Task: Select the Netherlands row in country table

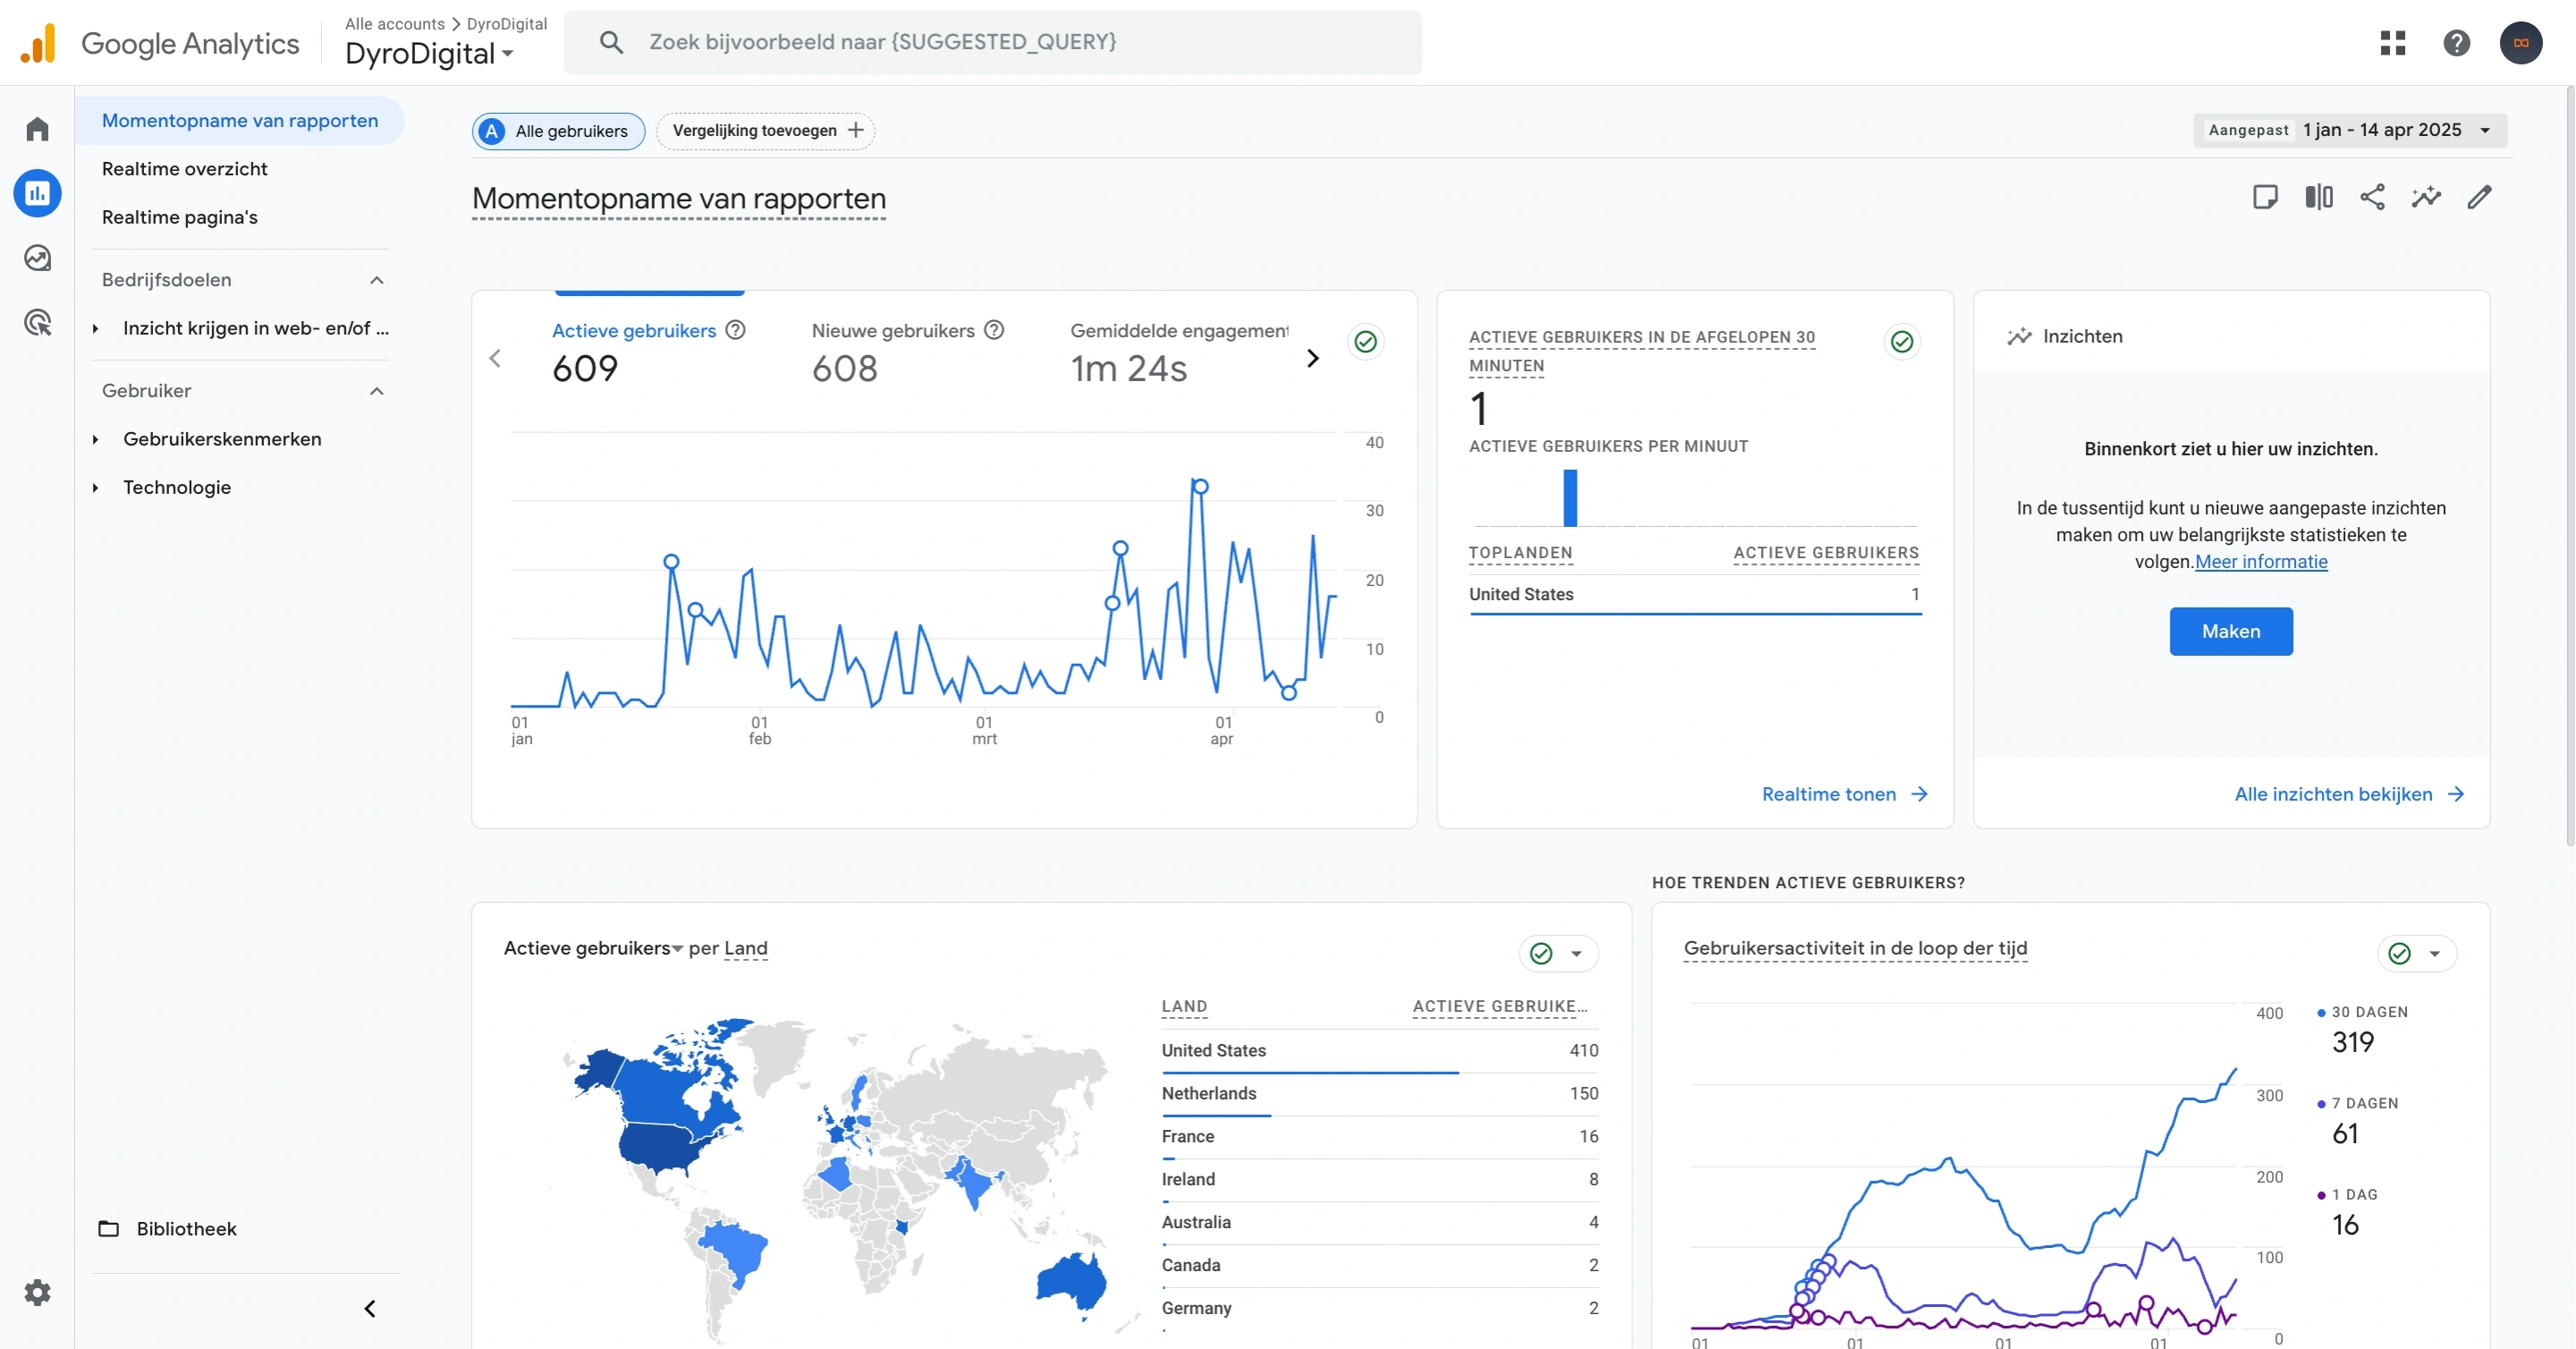Action: pyautogui.click(x=1379, y=1094)
